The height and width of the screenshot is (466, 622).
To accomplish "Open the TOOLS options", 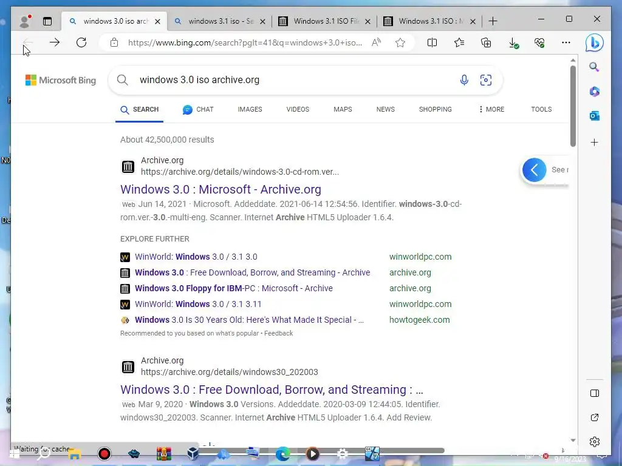I will (541, 109).
